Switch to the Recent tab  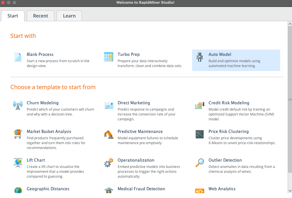[x=40, y=16]
